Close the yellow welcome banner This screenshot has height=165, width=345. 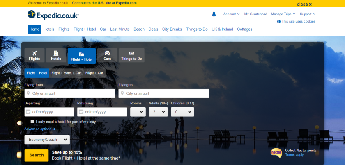click(304, 5)
